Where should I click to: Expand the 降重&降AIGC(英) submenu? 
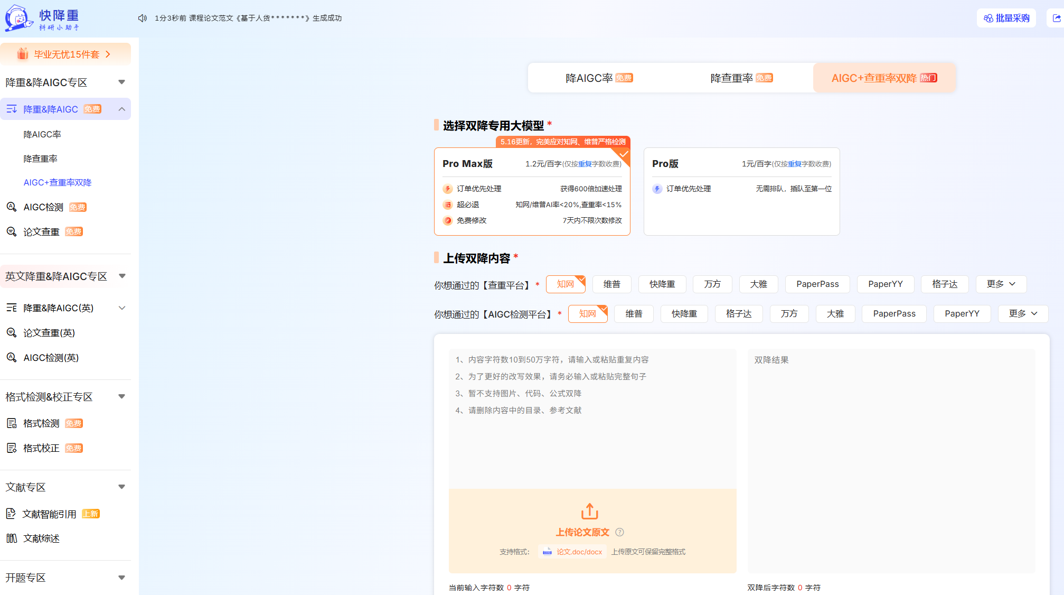coord(122,308)
